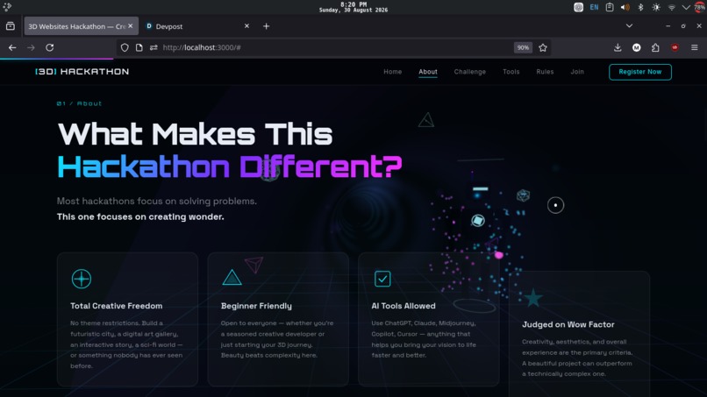Open the Bluetooth tray icon
Screen dimensions: 707x397
pos(640,7)
